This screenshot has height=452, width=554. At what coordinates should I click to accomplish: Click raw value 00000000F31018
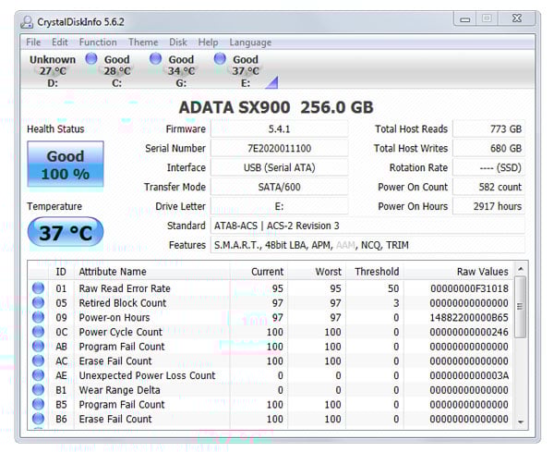coord(469,288)
